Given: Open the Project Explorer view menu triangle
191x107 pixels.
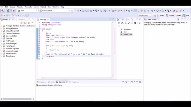Looking at the screenshot, I should pyautogui.click(x=33, y=23).
